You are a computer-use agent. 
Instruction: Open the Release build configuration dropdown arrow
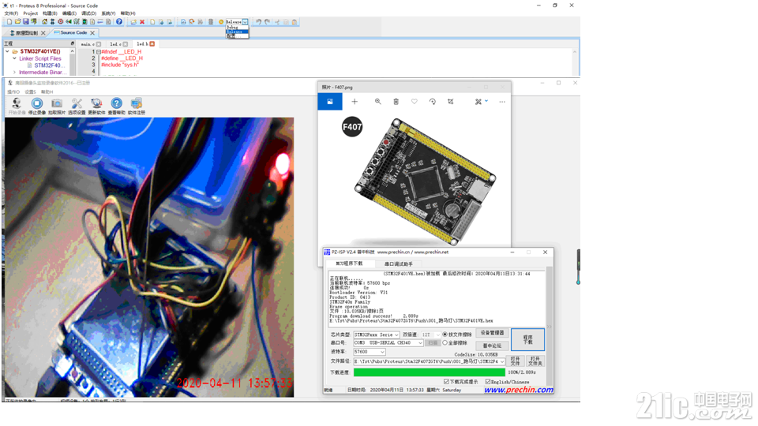click(x=246, y=22)
